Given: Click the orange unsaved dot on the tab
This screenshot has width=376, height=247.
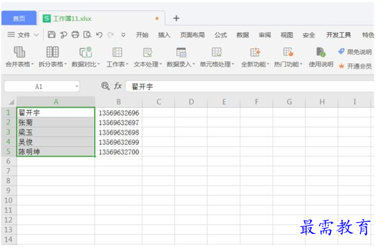Looking at the screenshot, I should (x=157, y=19).
